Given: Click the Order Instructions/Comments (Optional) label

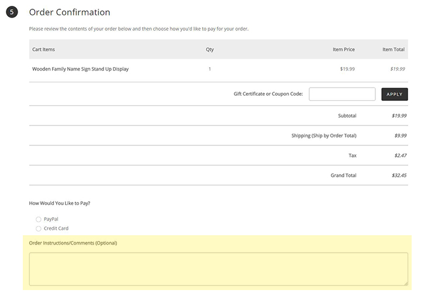Looking at the screenshot, I should tap(73, 243).
